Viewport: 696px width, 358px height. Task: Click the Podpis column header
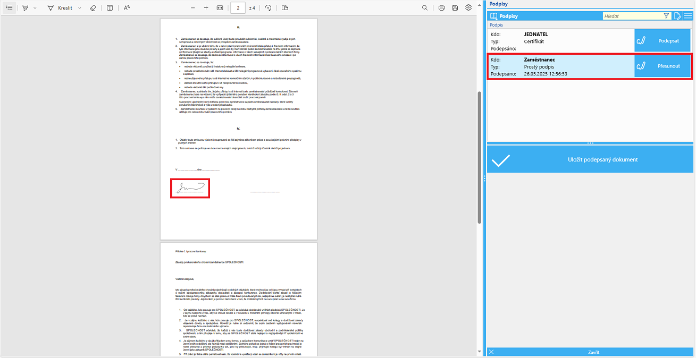pos(496,25)
